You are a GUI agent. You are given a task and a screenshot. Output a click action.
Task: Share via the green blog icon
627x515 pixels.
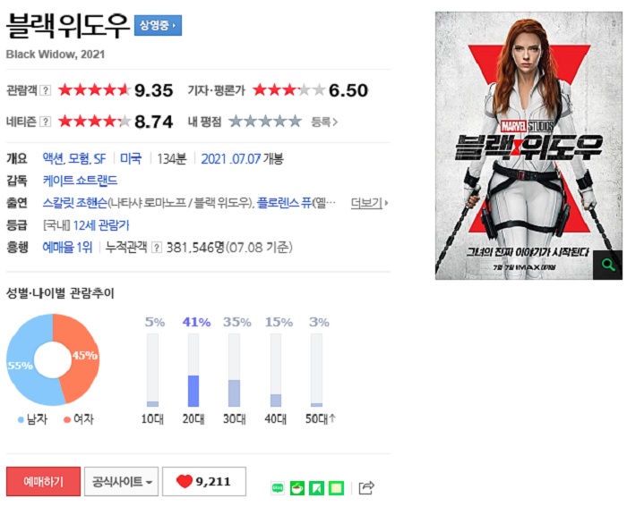coord(278,488)
